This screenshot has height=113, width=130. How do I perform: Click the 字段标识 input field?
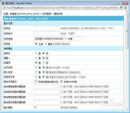click(47, 34)
